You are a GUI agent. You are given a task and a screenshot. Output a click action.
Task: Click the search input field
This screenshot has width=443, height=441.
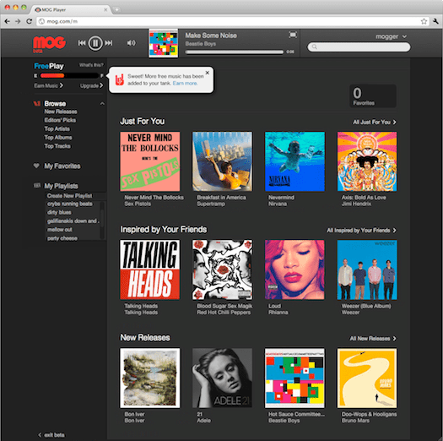point(359,47)
